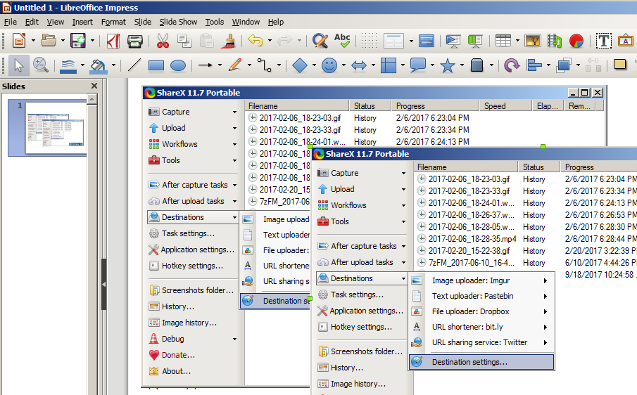This screenshot has width=637, height=395.
Task: Open dropdown arrow beside Open icon
Action: pyautogui.click(x=63, y=41)
